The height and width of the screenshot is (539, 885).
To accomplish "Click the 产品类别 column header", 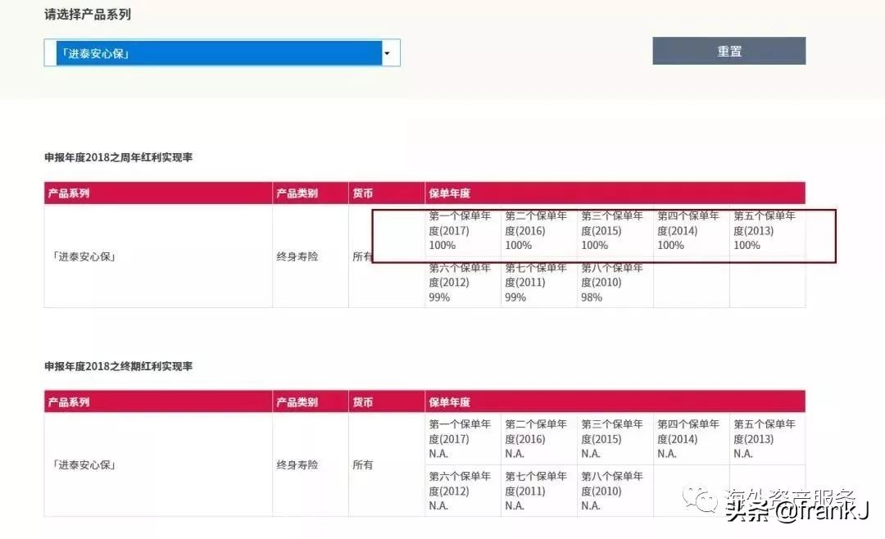I will [x=296, y=192].
